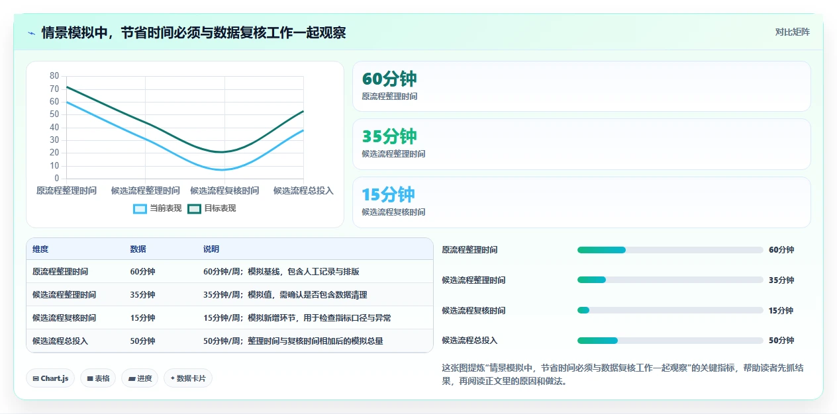Click description mentioning 模拟基线
The image size is (837, 414).
click(281, 272)
